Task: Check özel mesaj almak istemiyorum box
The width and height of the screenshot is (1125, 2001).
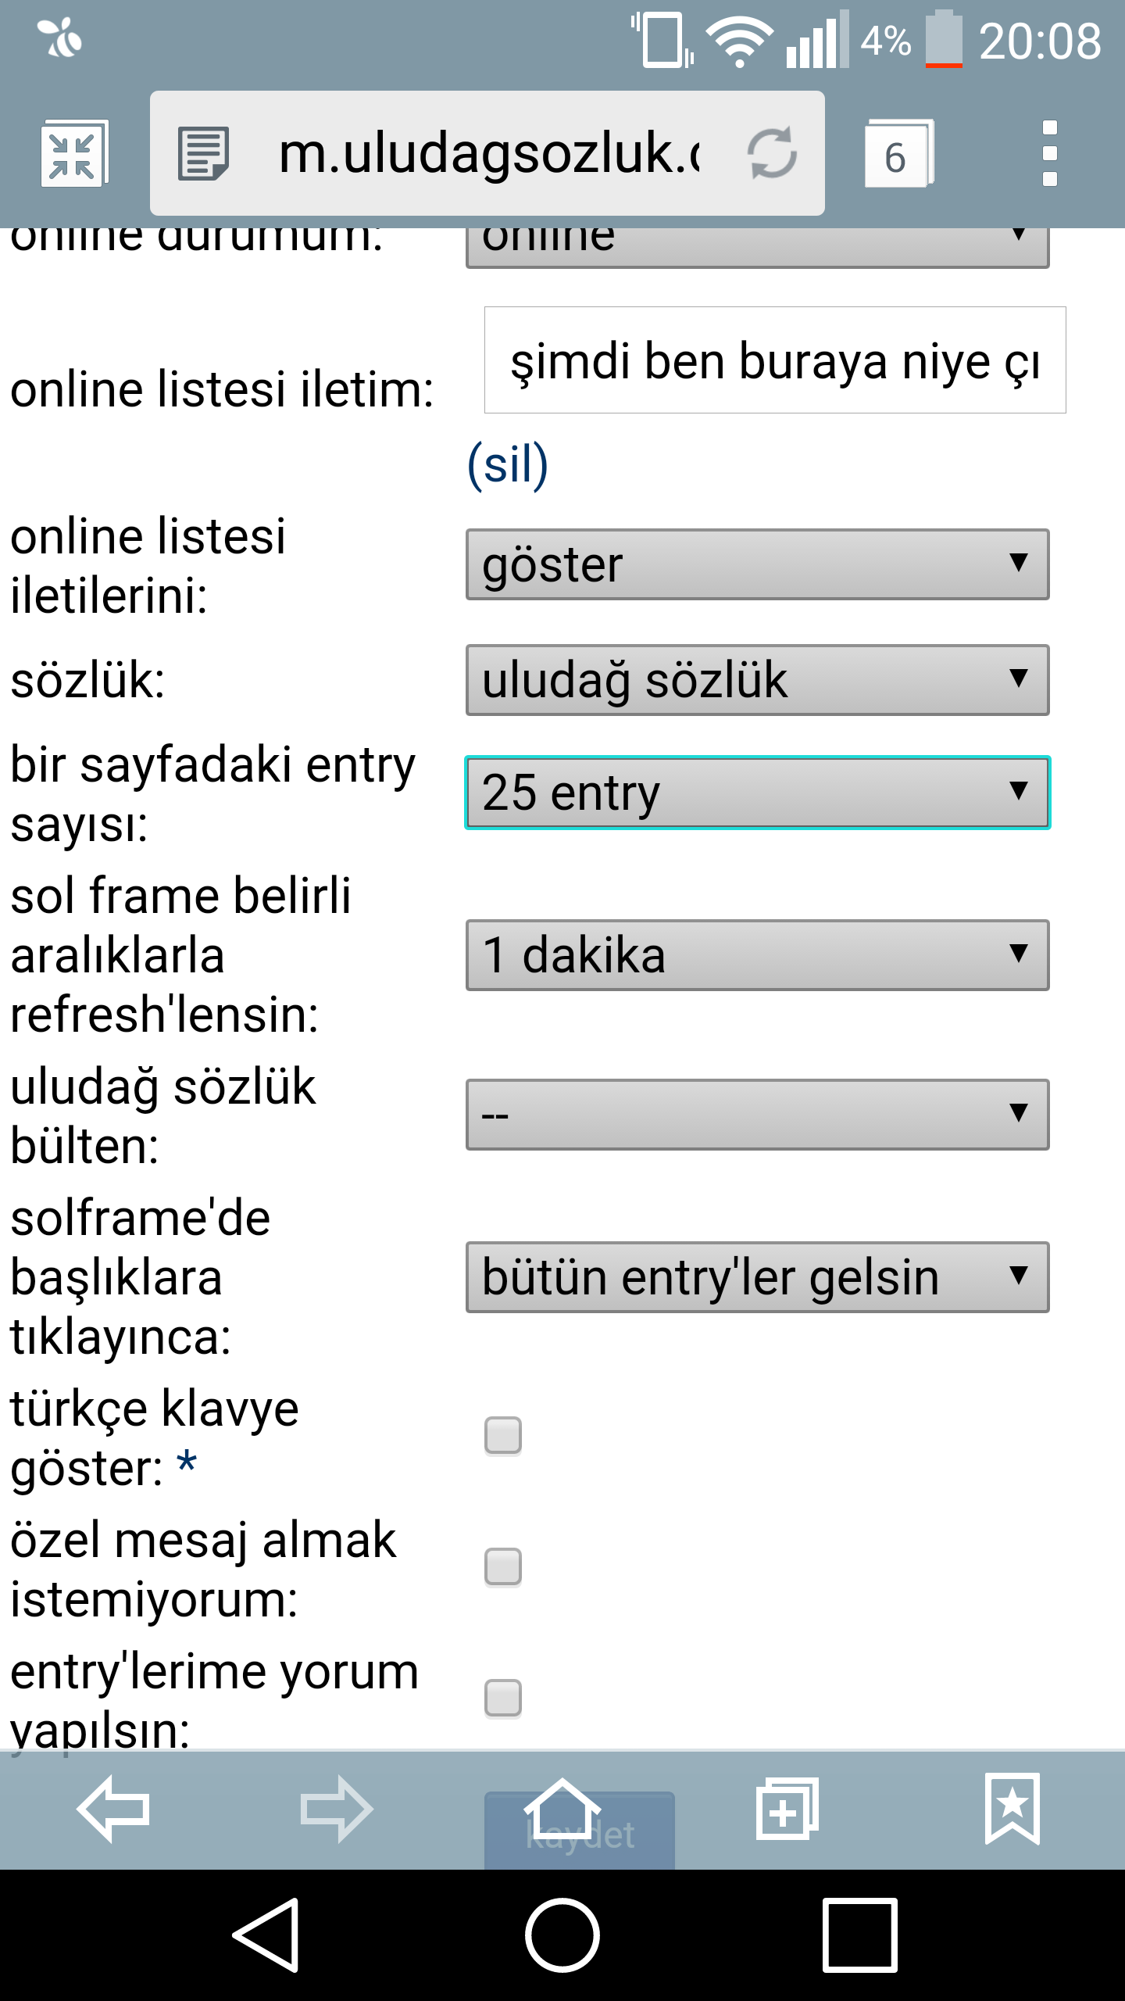Action: [503, 1567]
